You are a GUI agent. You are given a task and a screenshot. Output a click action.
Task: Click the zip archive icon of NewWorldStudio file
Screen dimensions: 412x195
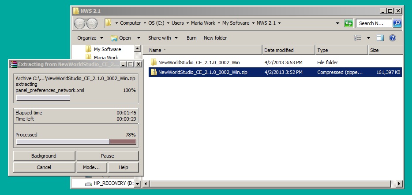(x=154, y=72)
